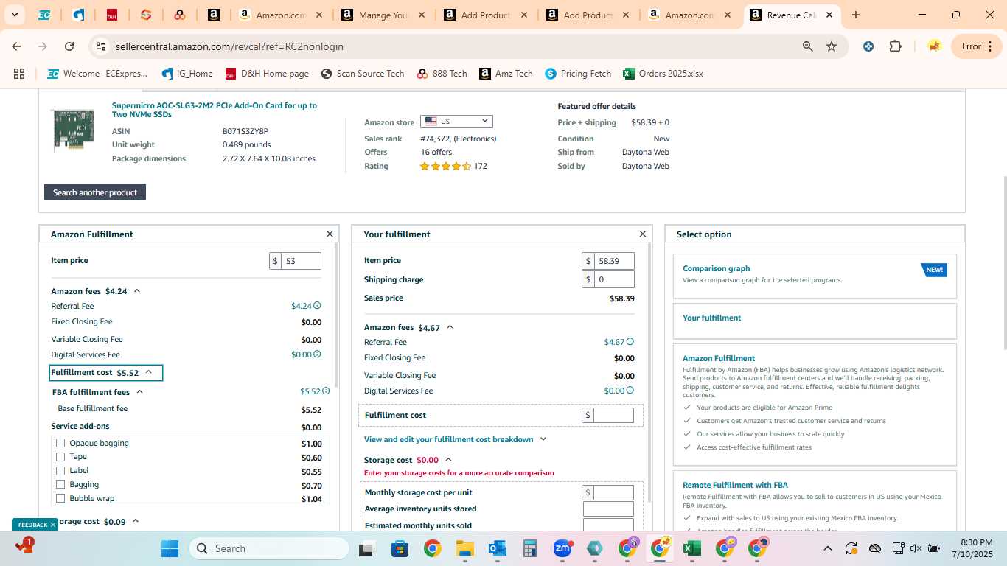Open Supermicro AOC-SLG3-2M2 product title link
Screen dimensions: 1007x566
click(x=215, y=110)
